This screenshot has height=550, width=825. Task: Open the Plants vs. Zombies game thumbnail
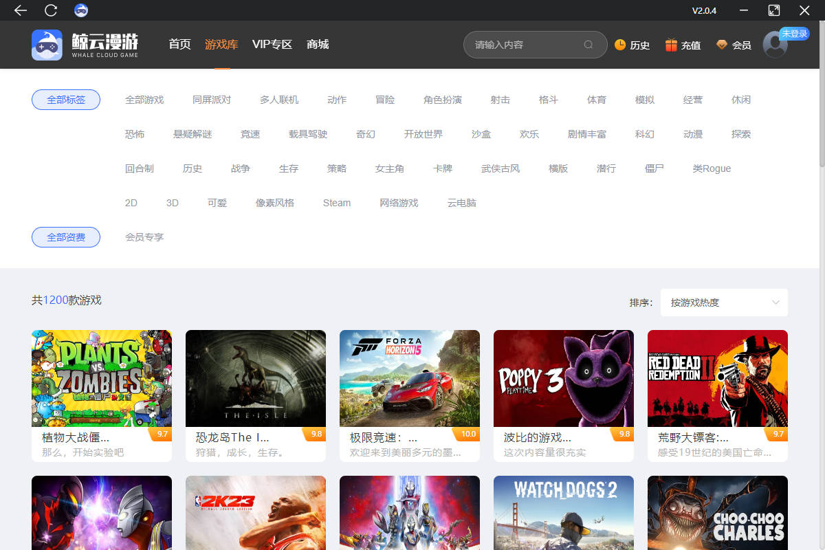(x=102, y=378)
